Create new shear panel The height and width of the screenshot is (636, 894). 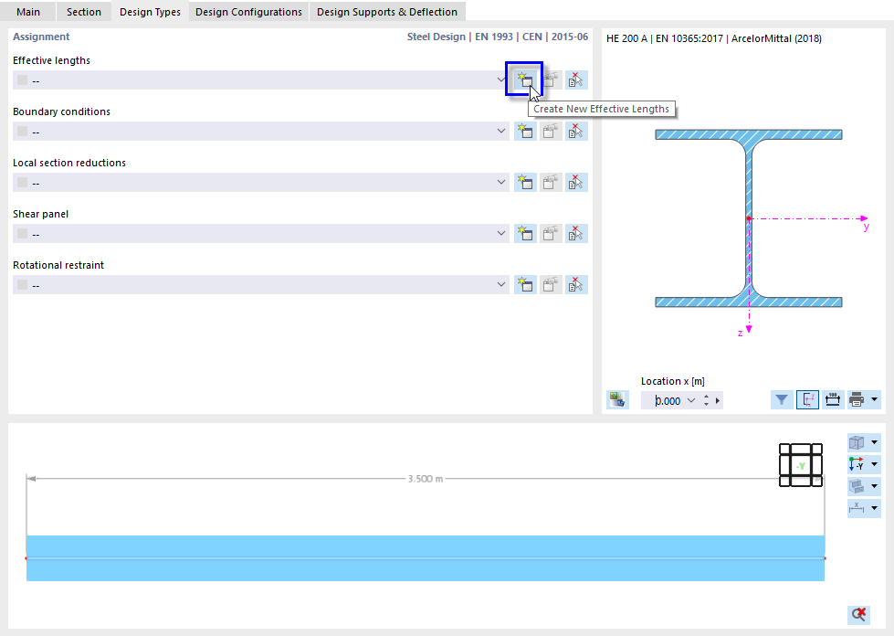tap(525, 234)
